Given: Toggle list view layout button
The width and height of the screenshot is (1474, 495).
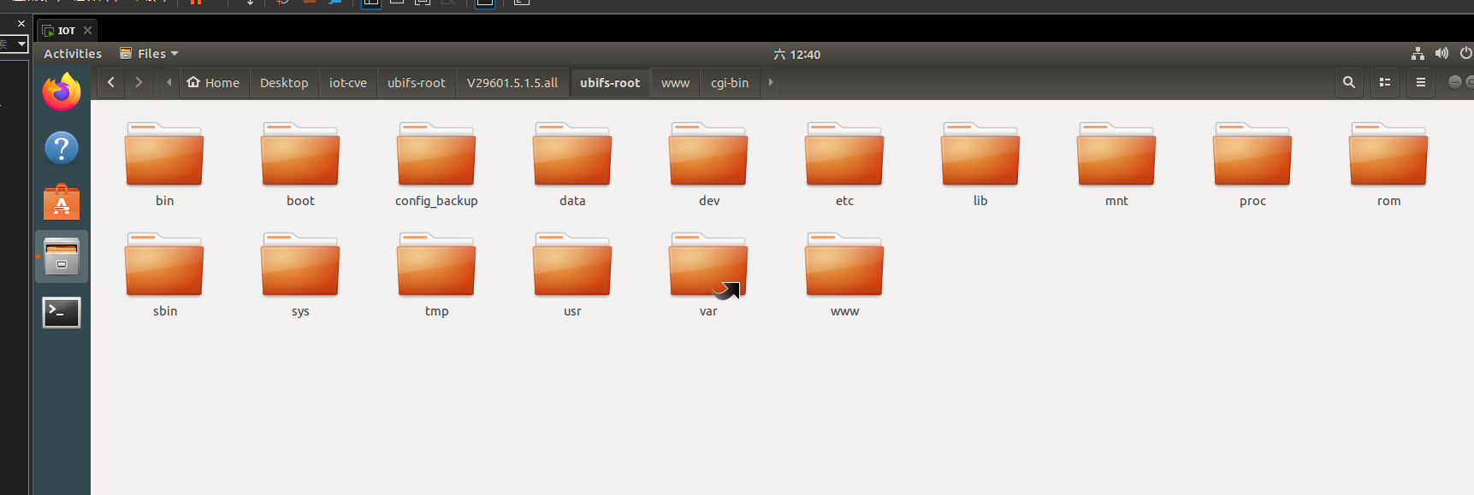Looking at the screenshot, I should pos(1385,83).
